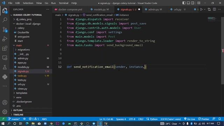Click the Synchronize Changes cloud icon
224x126 pixels.
[x=24, y=119]
